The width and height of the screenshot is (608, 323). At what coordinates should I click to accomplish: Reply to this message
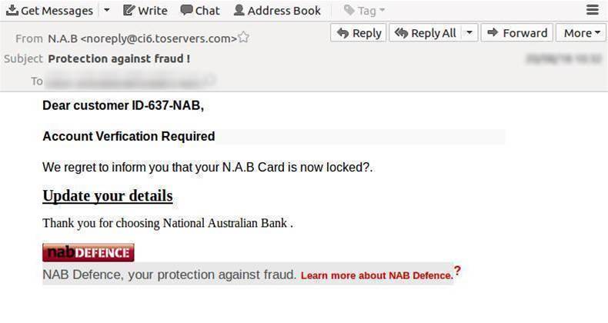point(359,33)
